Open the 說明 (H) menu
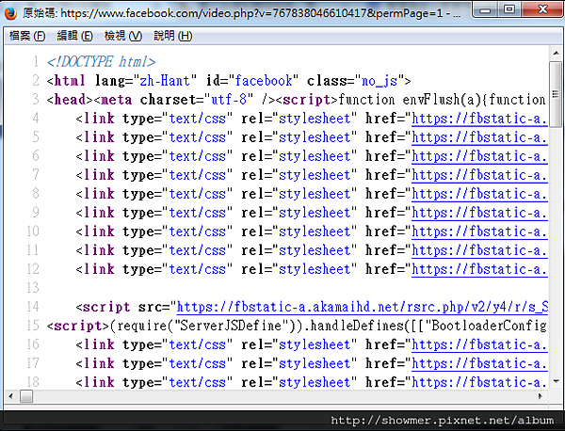Viewport: 565px width, 431px height. pos(172,36)
